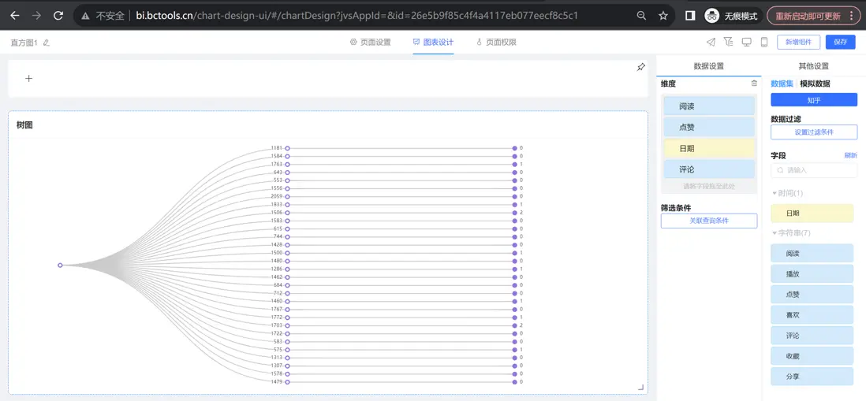
Task: Click the 日期 field under 时间
Action: click(x=812, y=213)
